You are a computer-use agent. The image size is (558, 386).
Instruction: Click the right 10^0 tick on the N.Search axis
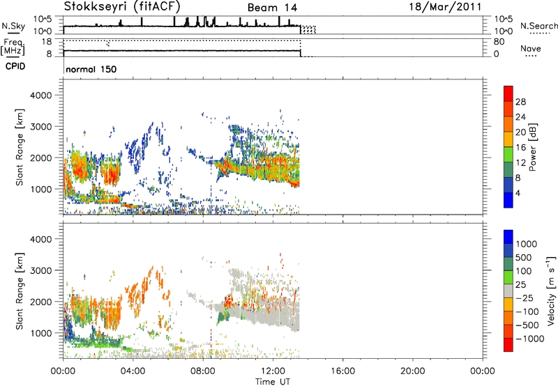coord(504,31)
